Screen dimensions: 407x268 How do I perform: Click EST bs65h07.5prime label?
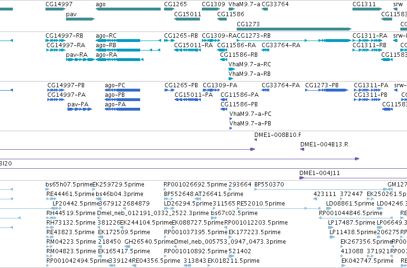69,185
